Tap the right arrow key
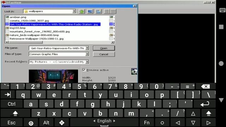The image size is (226, 127). pyautogui.click(x=208, y=123)
